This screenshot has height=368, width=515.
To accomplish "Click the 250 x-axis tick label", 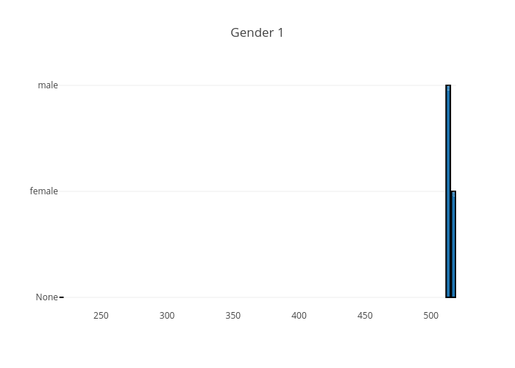I will 102,316.
